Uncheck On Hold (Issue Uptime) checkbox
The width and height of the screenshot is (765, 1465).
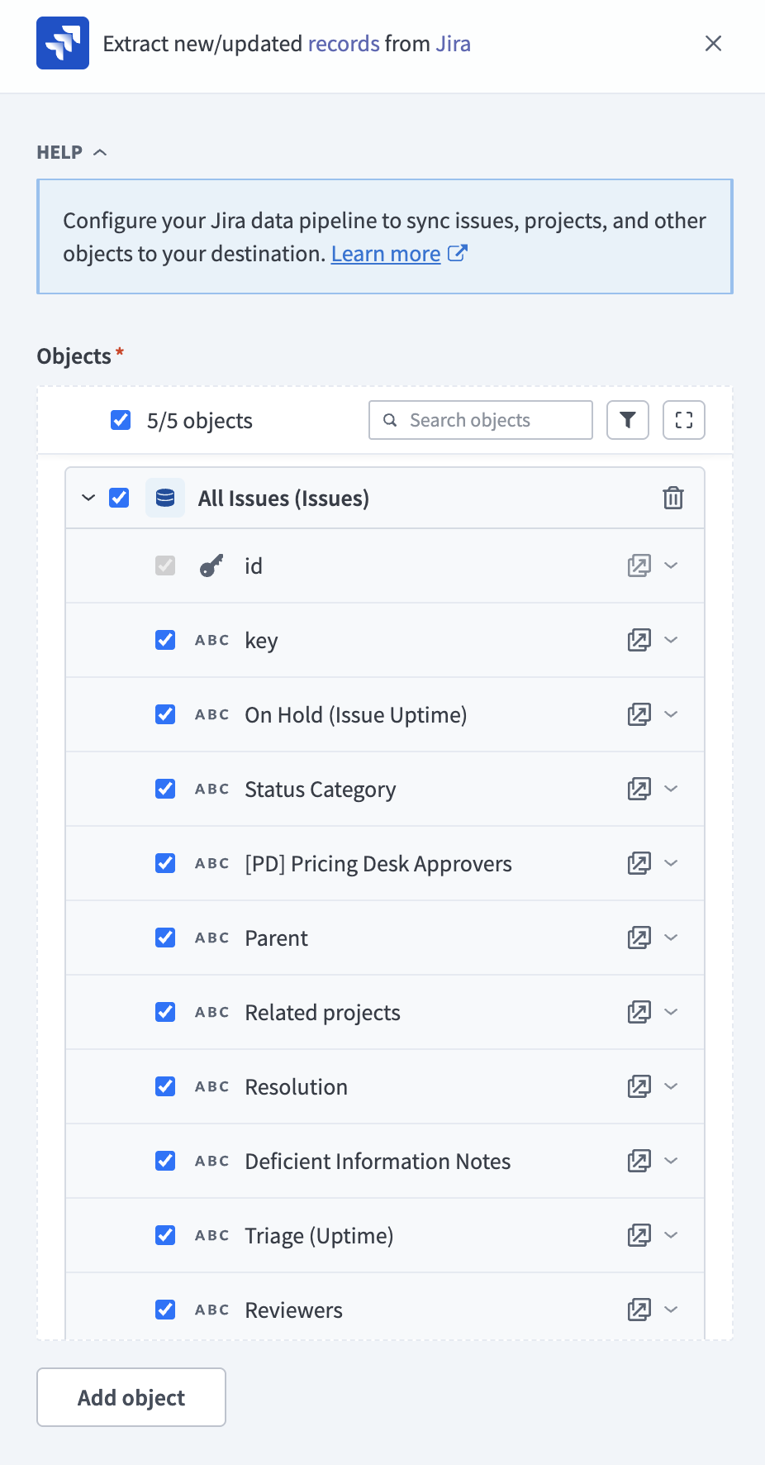point(165,714)
